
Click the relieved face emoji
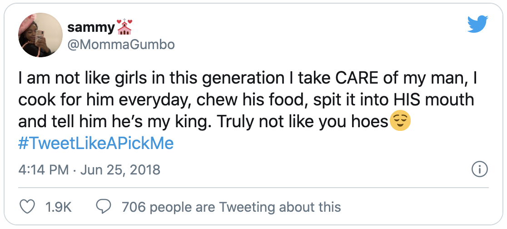[x=401, y=121]
